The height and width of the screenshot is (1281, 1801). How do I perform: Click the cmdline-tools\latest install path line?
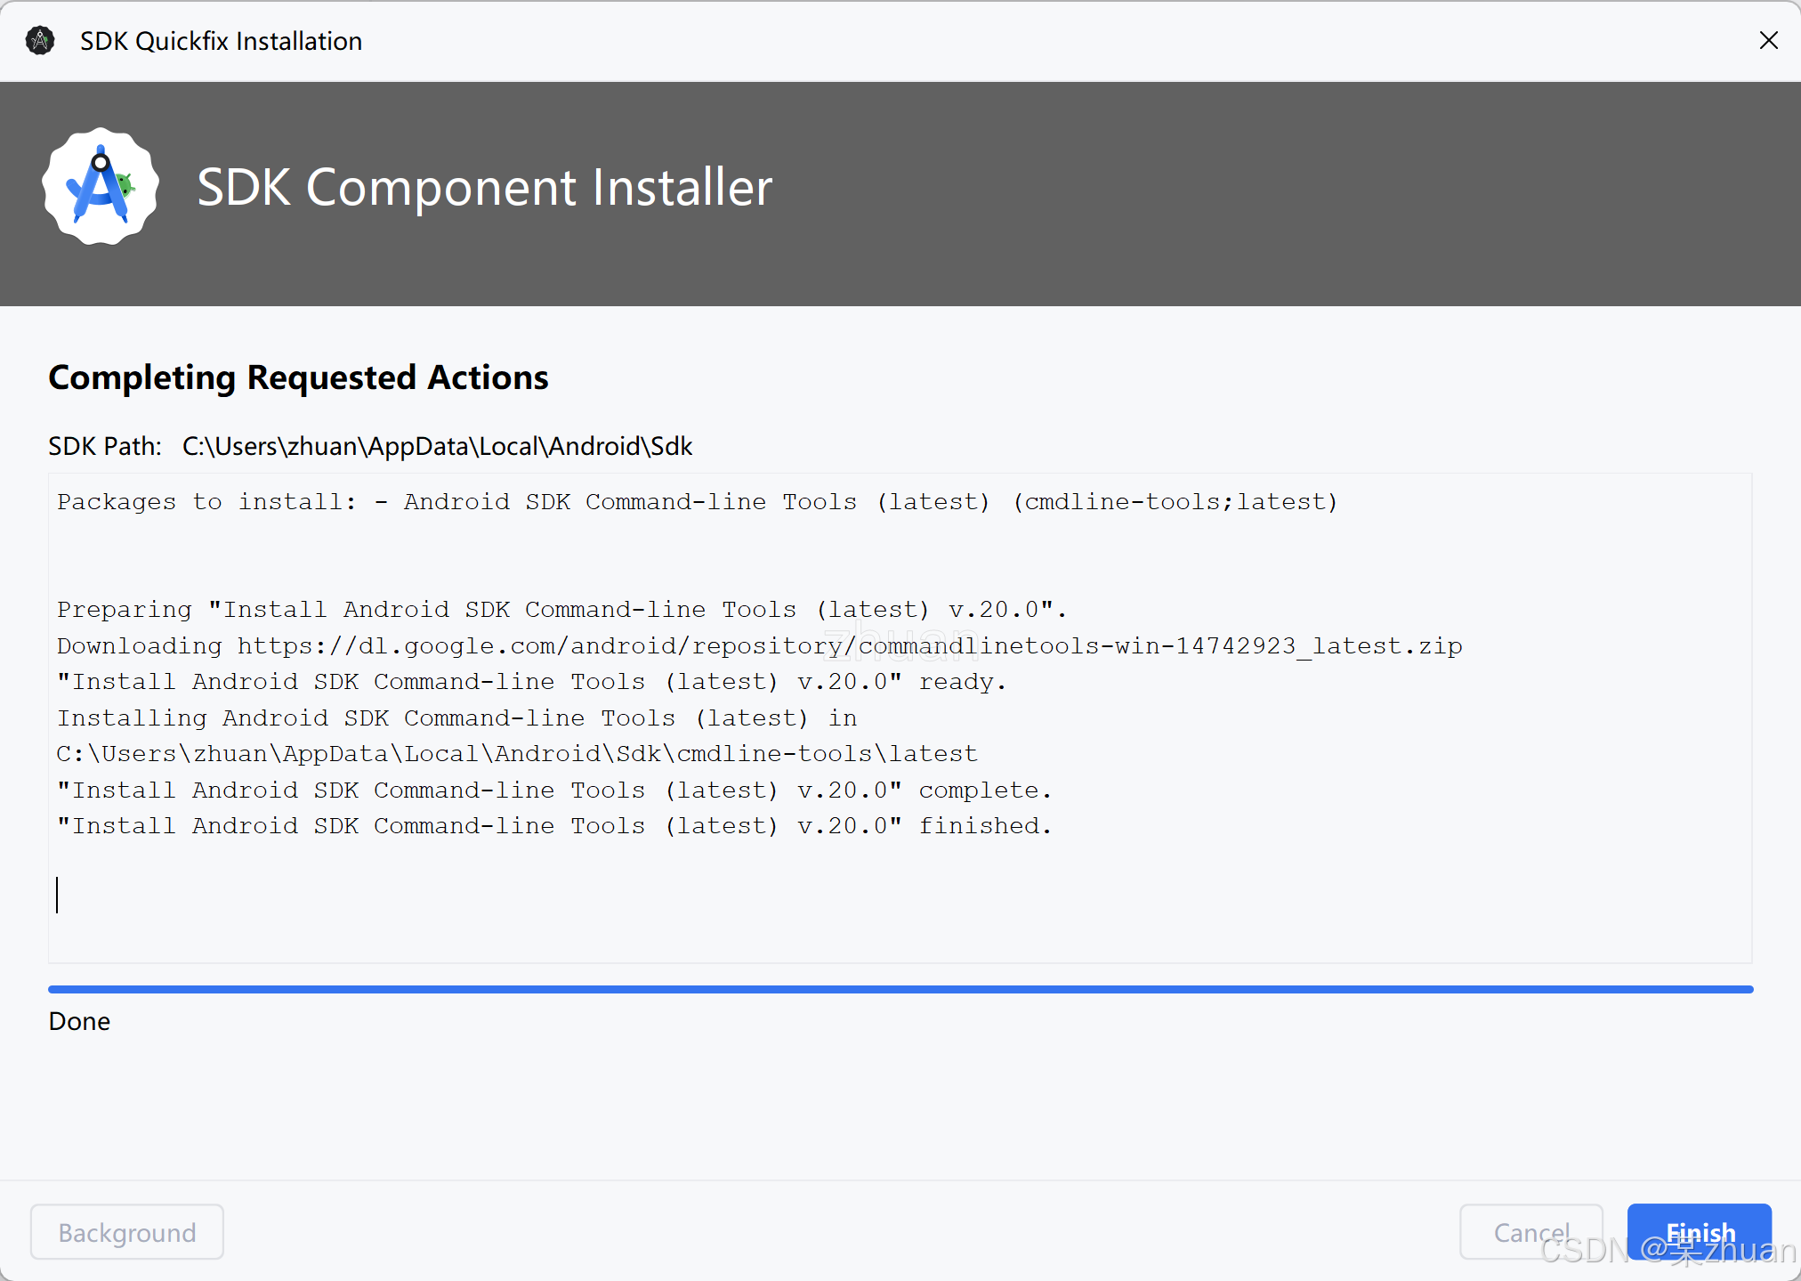pyautogui.click(x=517, y=754)
